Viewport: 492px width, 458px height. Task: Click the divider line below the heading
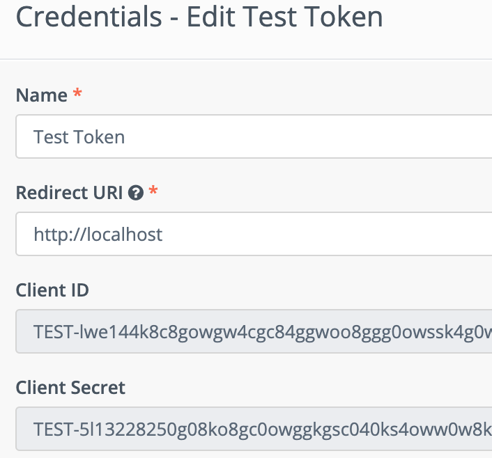click(x=246, y=58)
